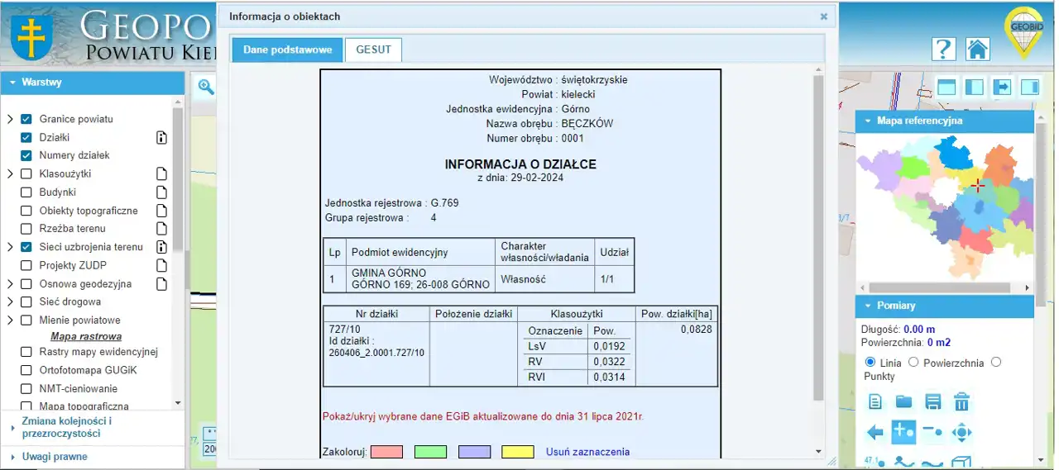Select the Dane podstawowe tab
Viewport: 1059px width, 470px height.
click(x=287, y=50)
